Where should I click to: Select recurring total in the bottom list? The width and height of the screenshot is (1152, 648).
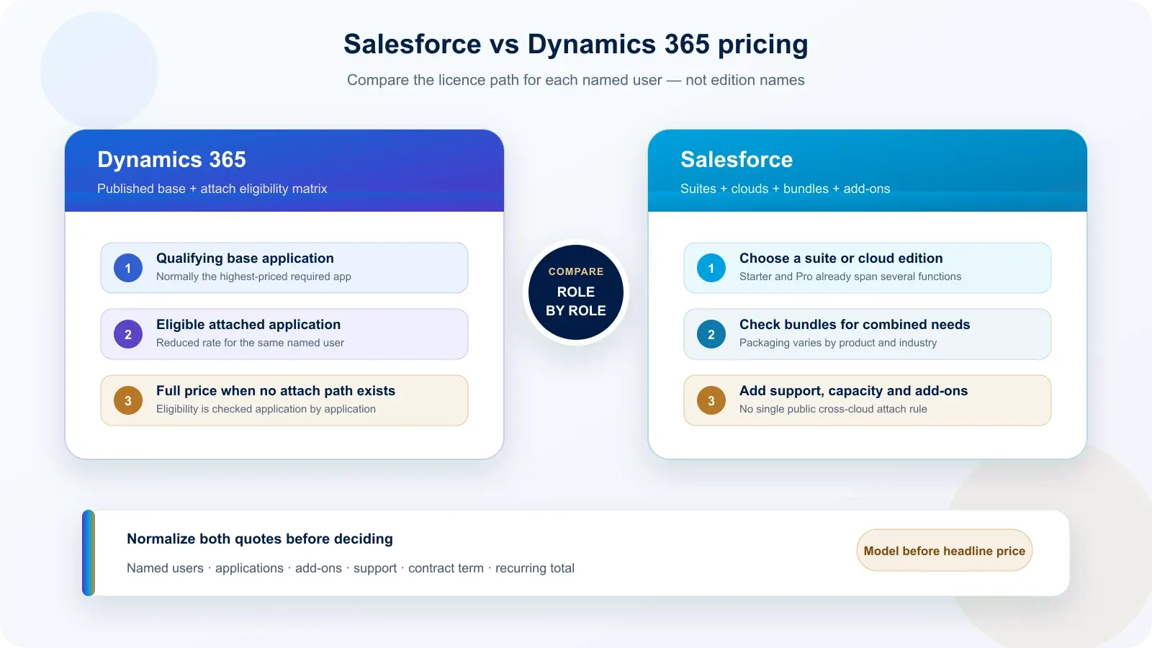[x=535, y=568]
